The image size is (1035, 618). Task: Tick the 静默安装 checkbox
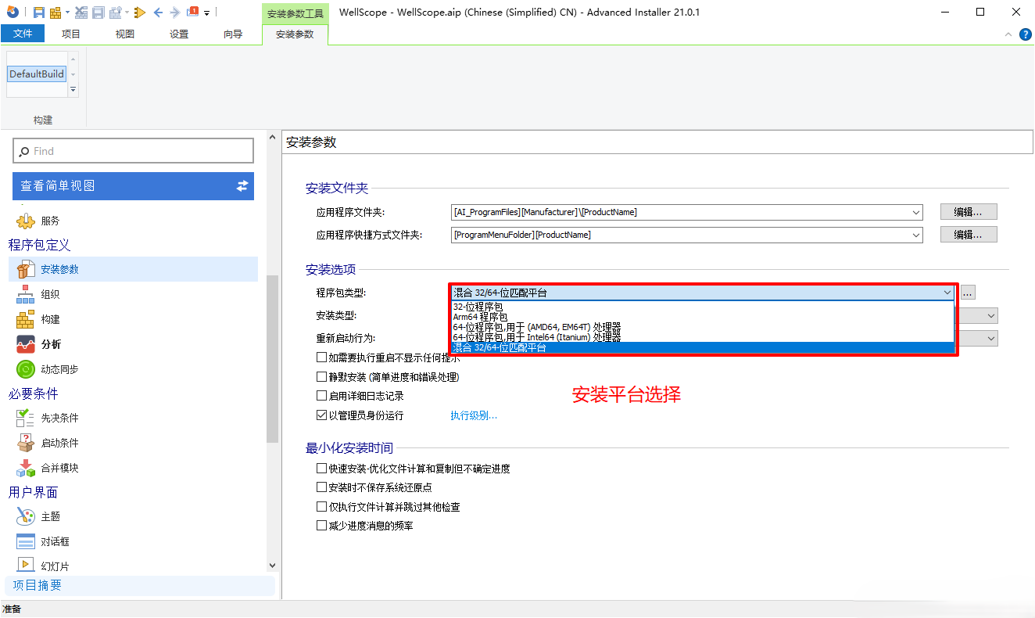pyautogui.click(x=321, y=377)
